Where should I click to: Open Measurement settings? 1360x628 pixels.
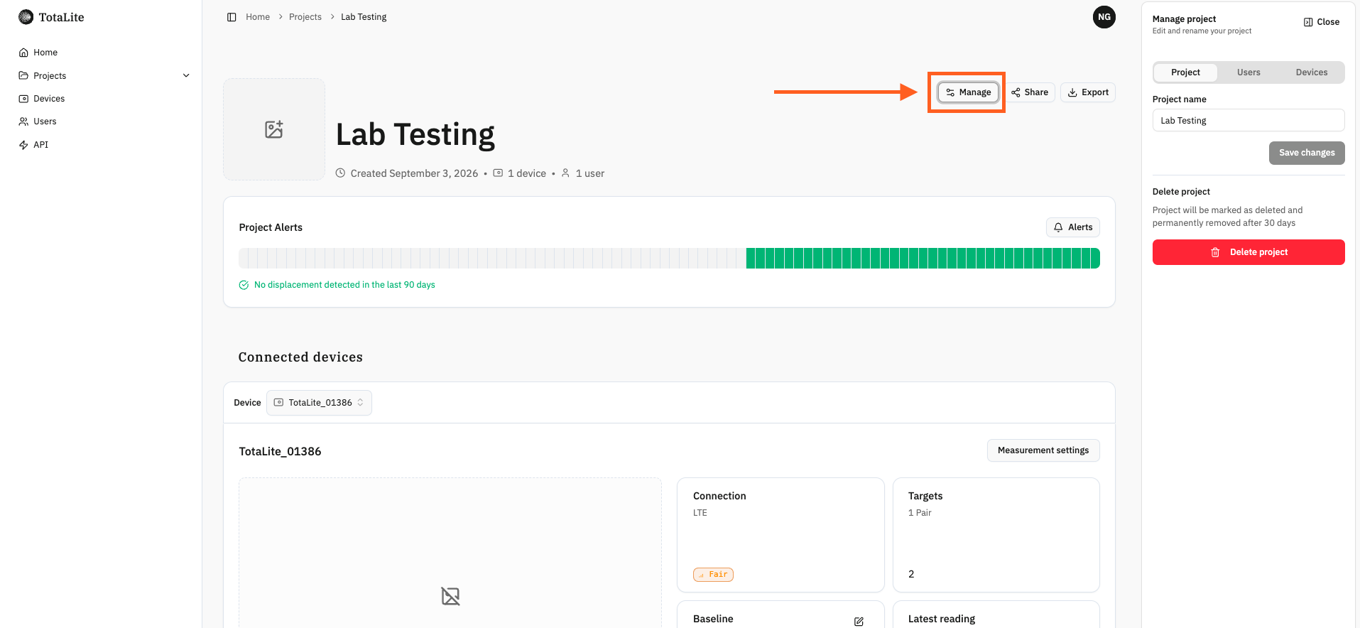(1043, 450)
